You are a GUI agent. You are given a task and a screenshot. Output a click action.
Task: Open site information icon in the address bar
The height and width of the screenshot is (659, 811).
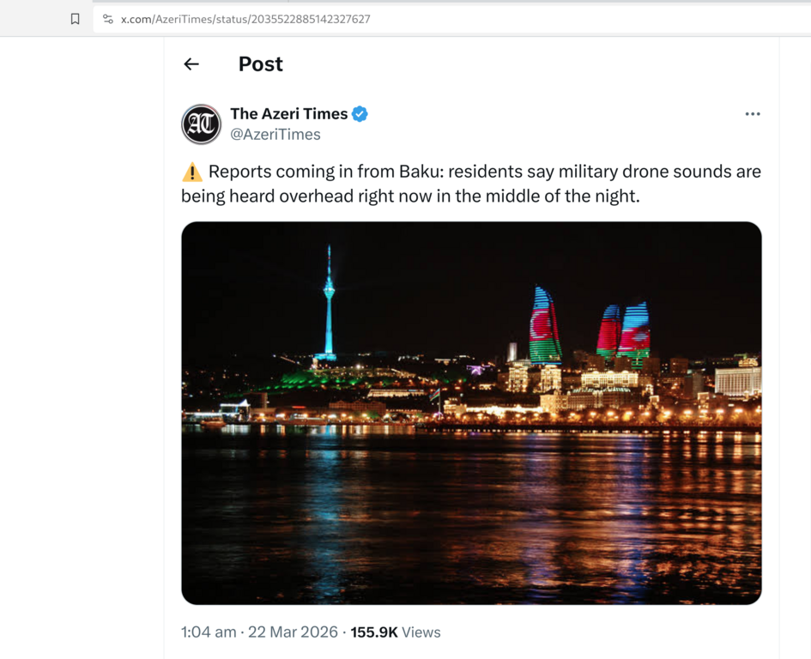tap(108, 18)
